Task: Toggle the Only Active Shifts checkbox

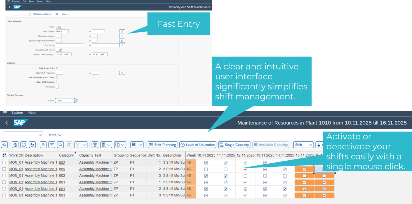Action: (57, 68)
